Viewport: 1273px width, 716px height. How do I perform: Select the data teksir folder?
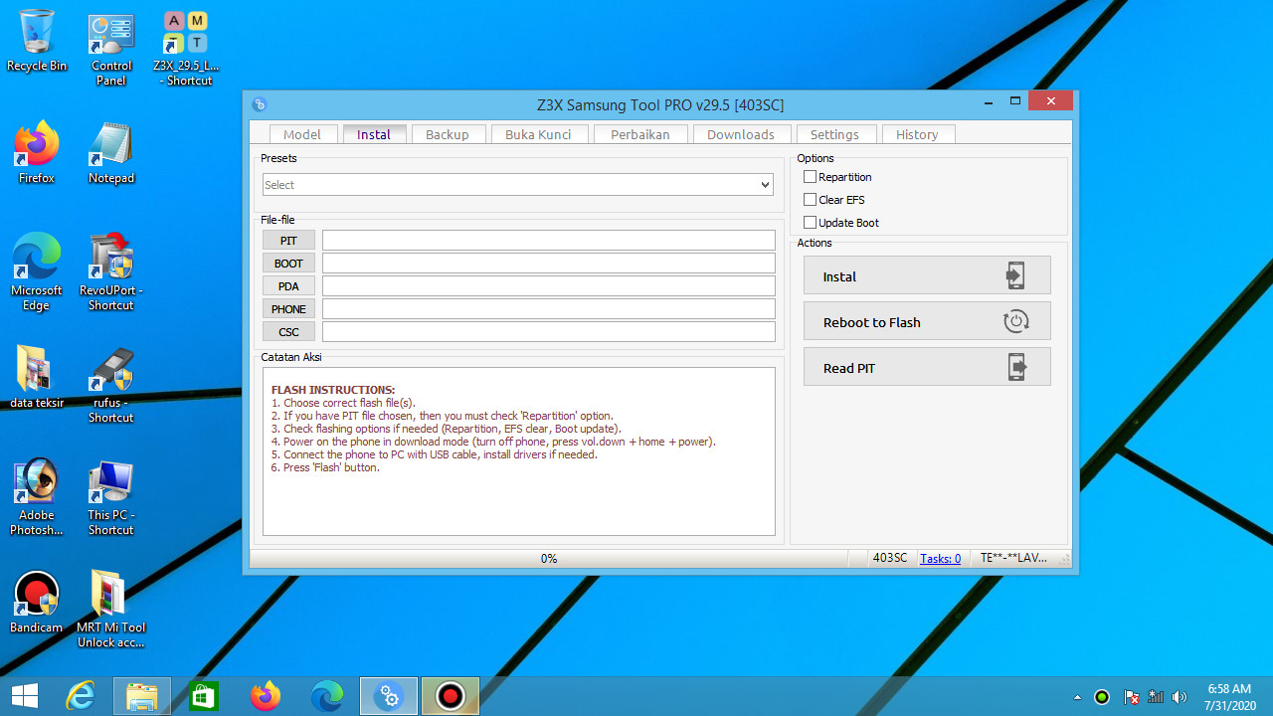pyautogui.click(x=37, y=377)
